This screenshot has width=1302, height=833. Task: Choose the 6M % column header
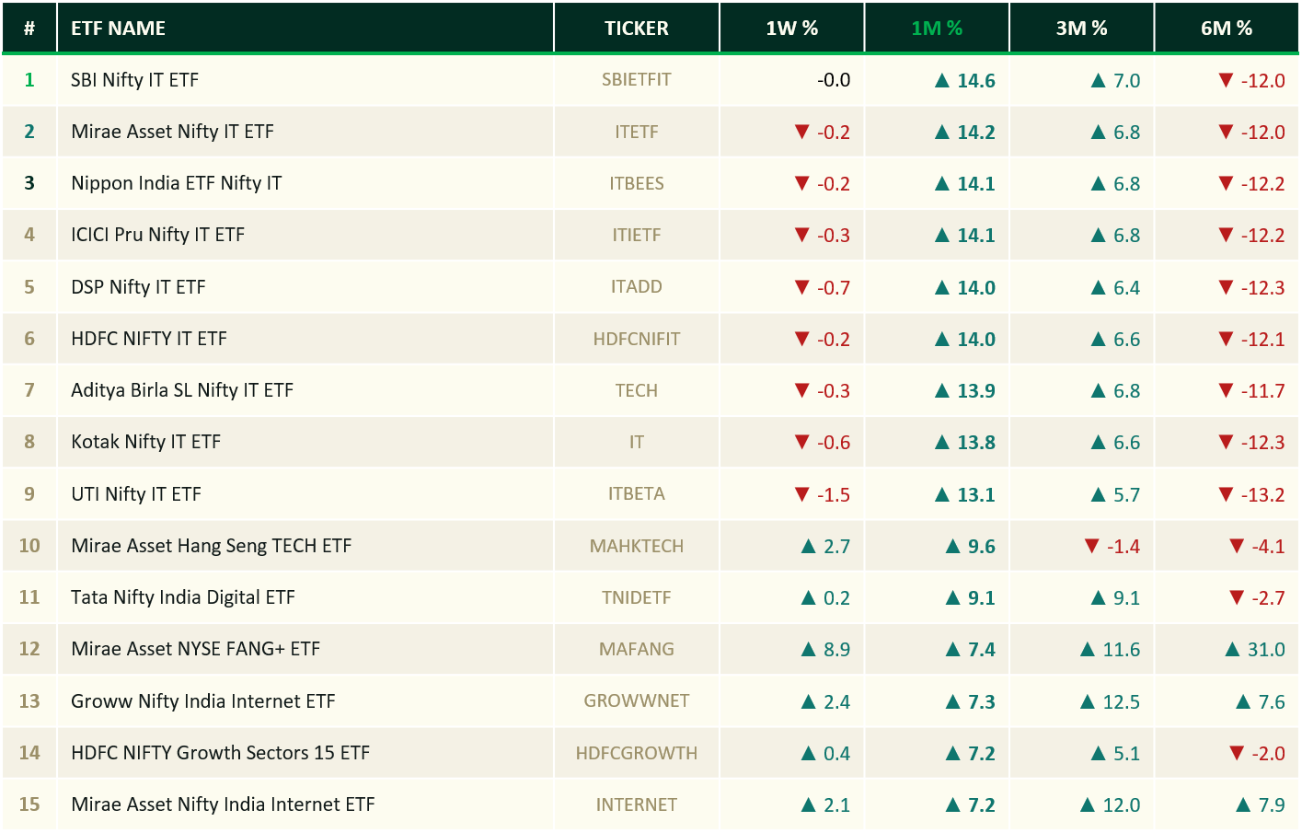[1227, 29]
